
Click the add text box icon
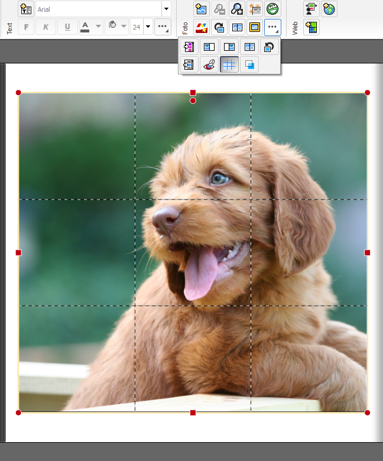click(26, 9)
